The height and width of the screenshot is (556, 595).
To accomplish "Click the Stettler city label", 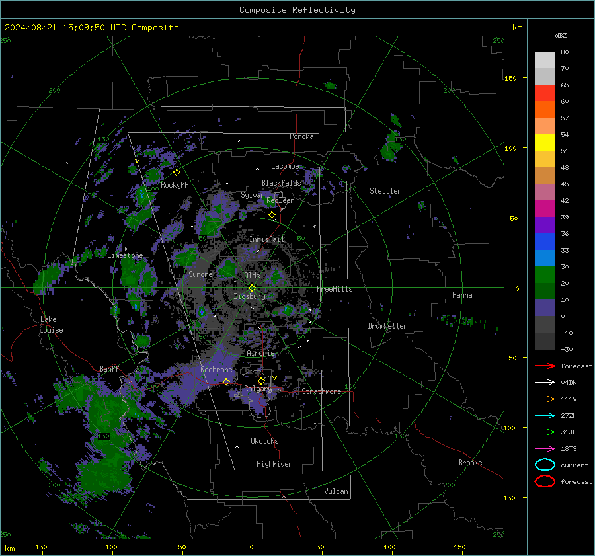I will pos(385,191).
